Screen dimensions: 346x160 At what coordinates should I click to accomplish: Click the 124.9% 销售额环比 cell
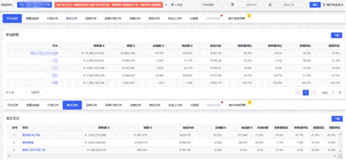(277, 83)
